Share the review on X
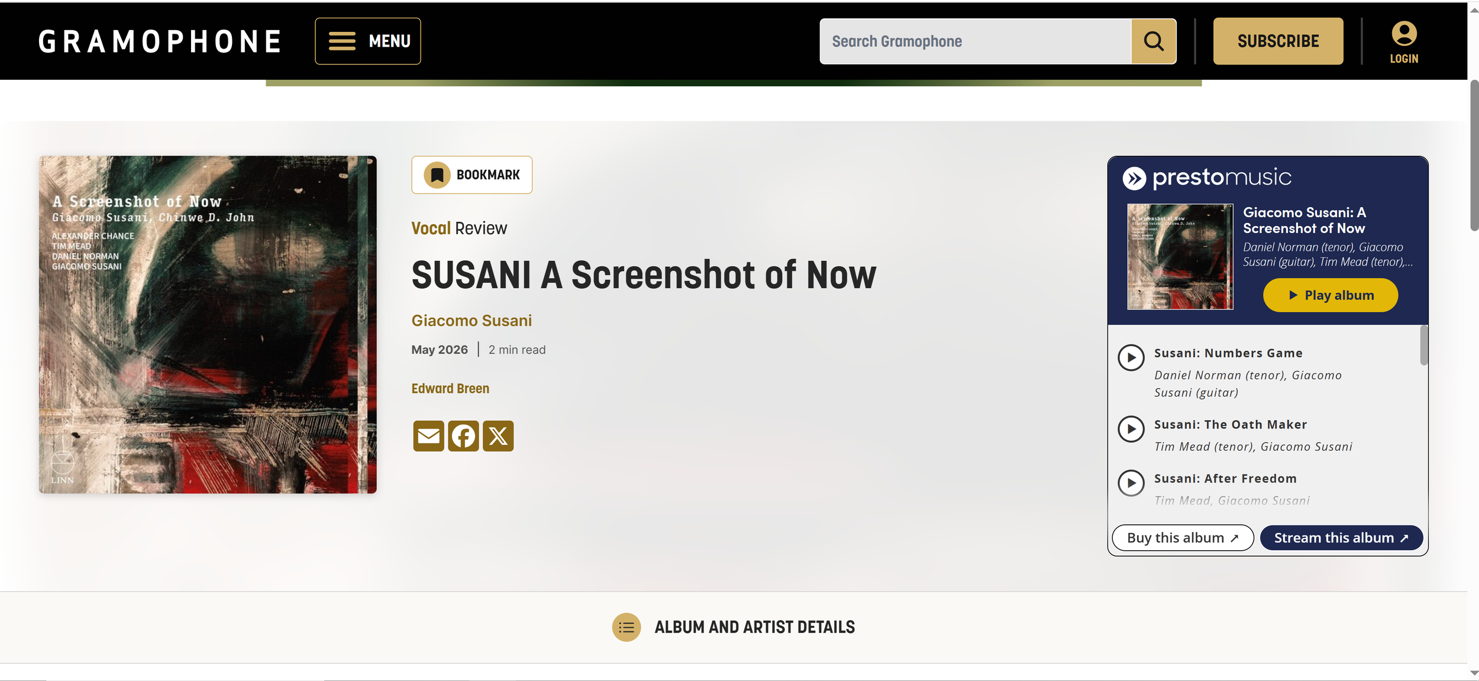This screenshot has width=1479, height=681. click(498, 436)
